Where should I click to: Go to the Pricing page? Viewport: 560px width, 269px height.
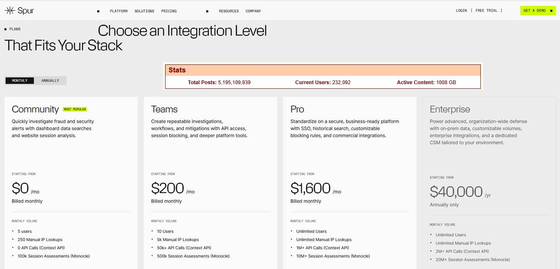[169, 11]
